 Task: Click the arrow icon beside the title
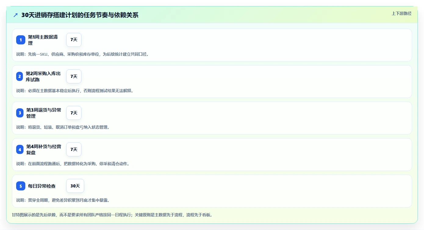pyautogui.click(x=16, y=15)
